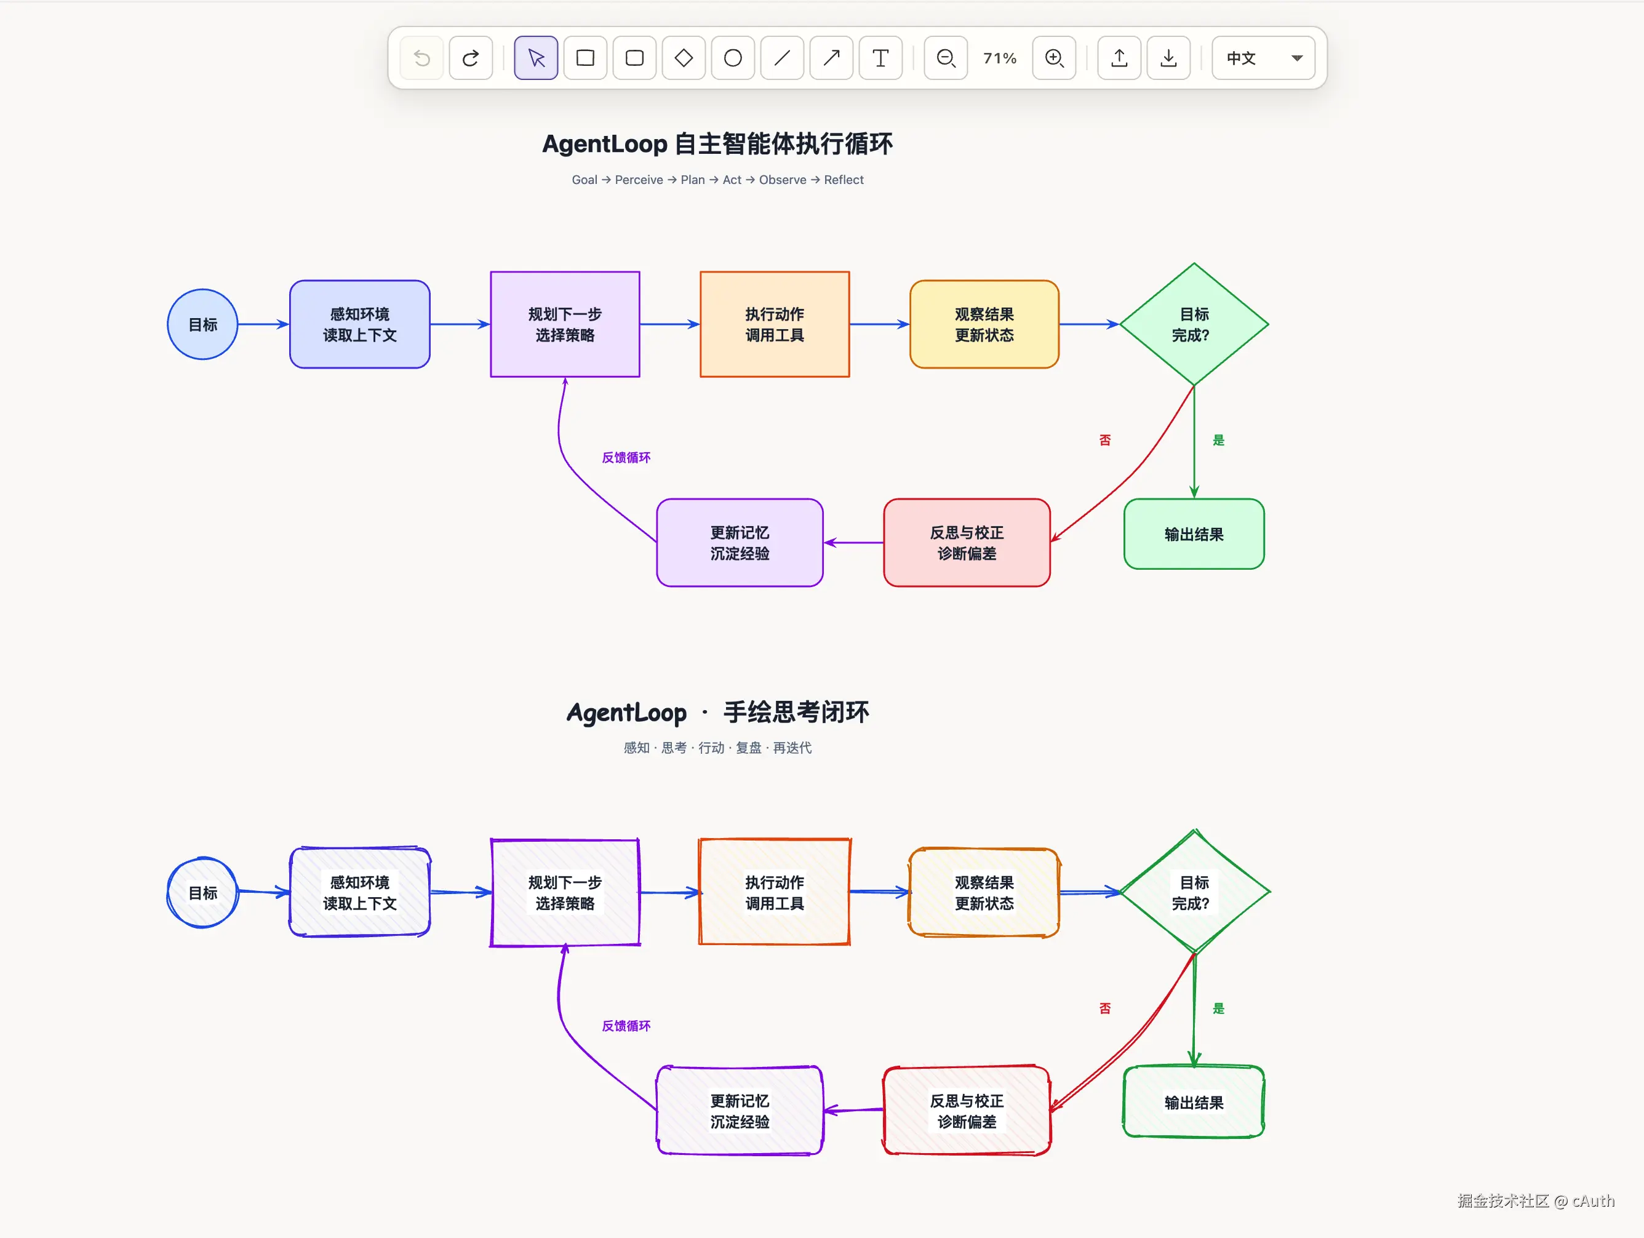Select the 感知 · 思考 · 行动 subtitle
The height and width of the screenshot is (1238, 1644).
(x=717, y=748)
